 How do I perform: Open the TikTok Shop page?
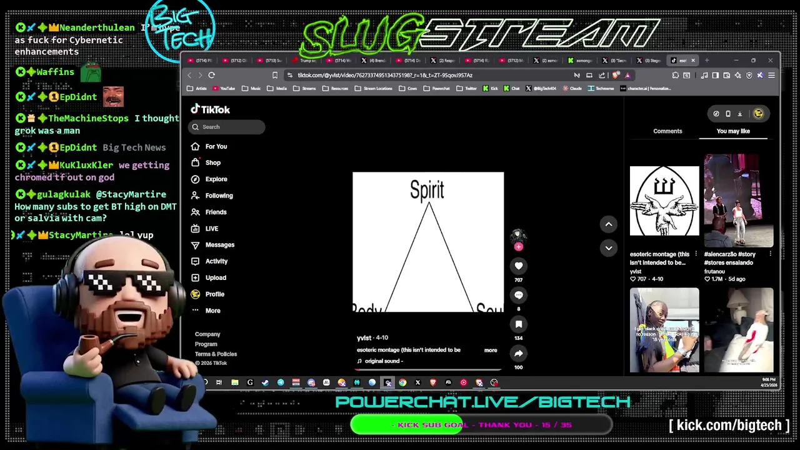(x=206, y=162)
